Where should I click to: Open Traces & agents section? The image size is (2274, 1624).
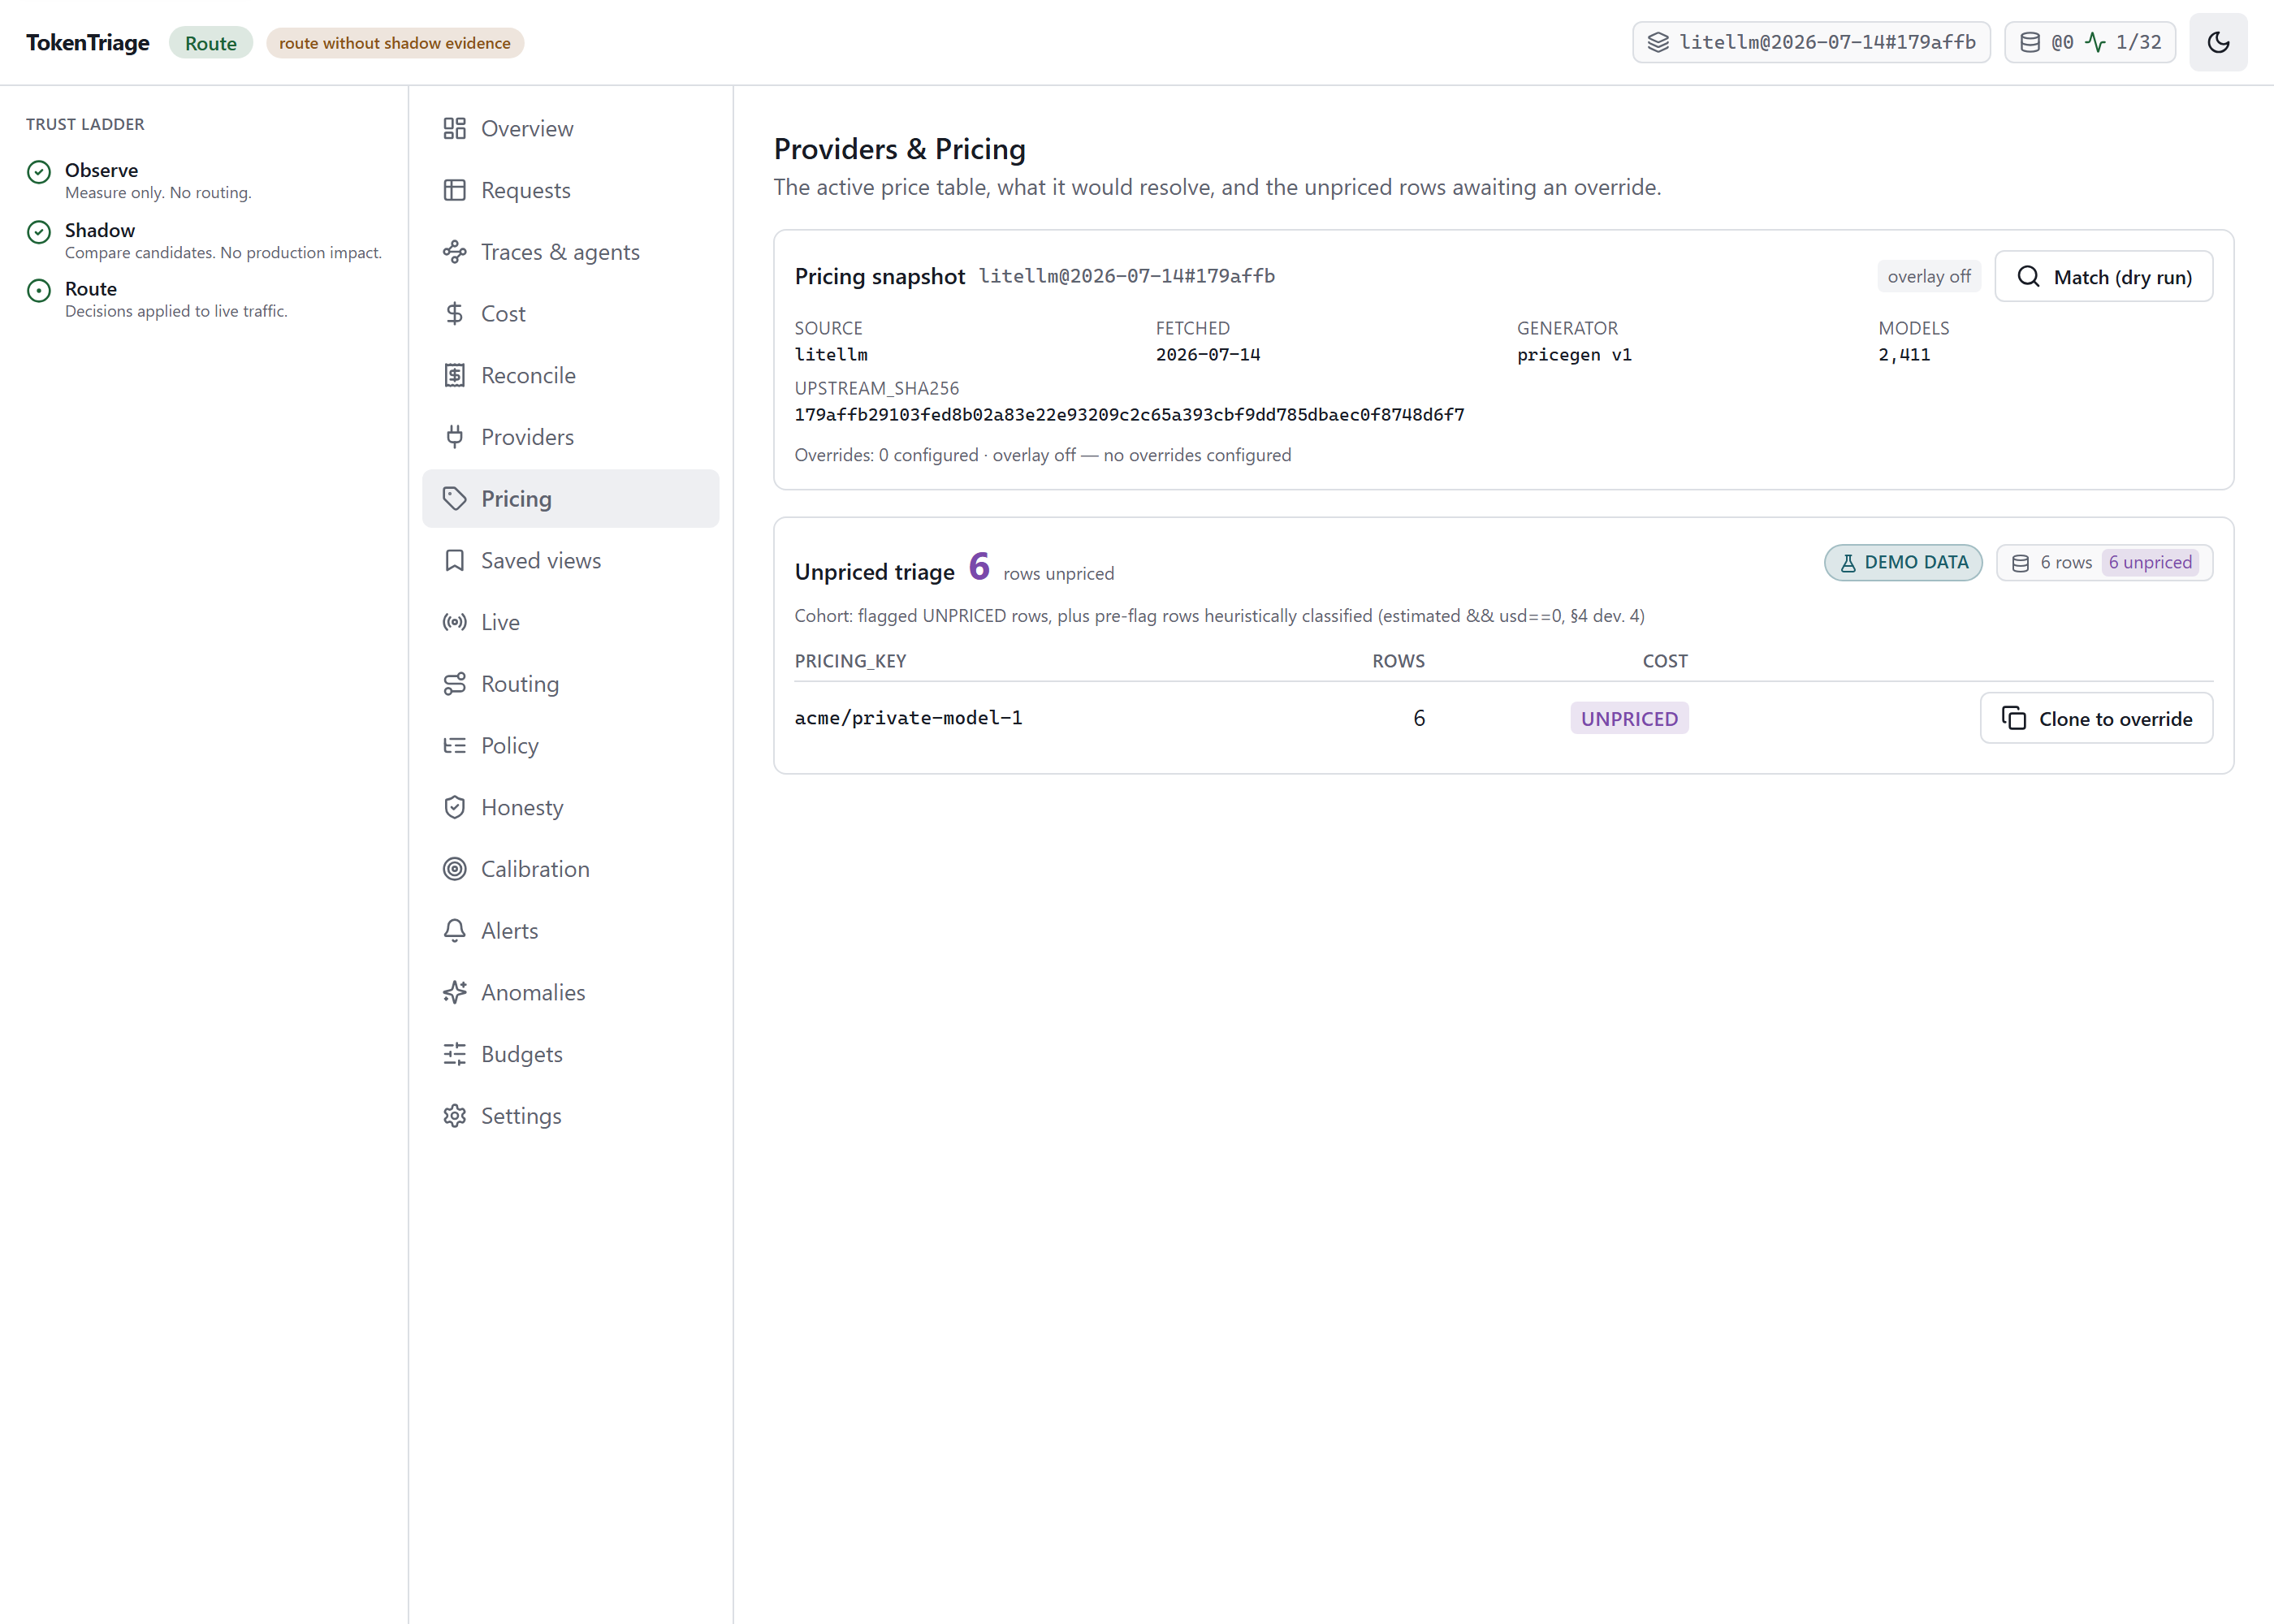click(570, 252)
